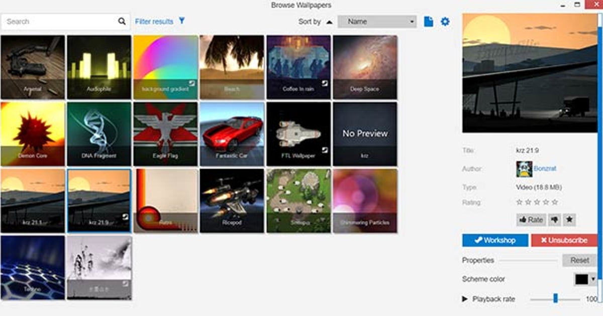The height and width of the screenshot is (316, 603).
Task: Open the Sort by Name dropdown
Action: coord(377,22)
